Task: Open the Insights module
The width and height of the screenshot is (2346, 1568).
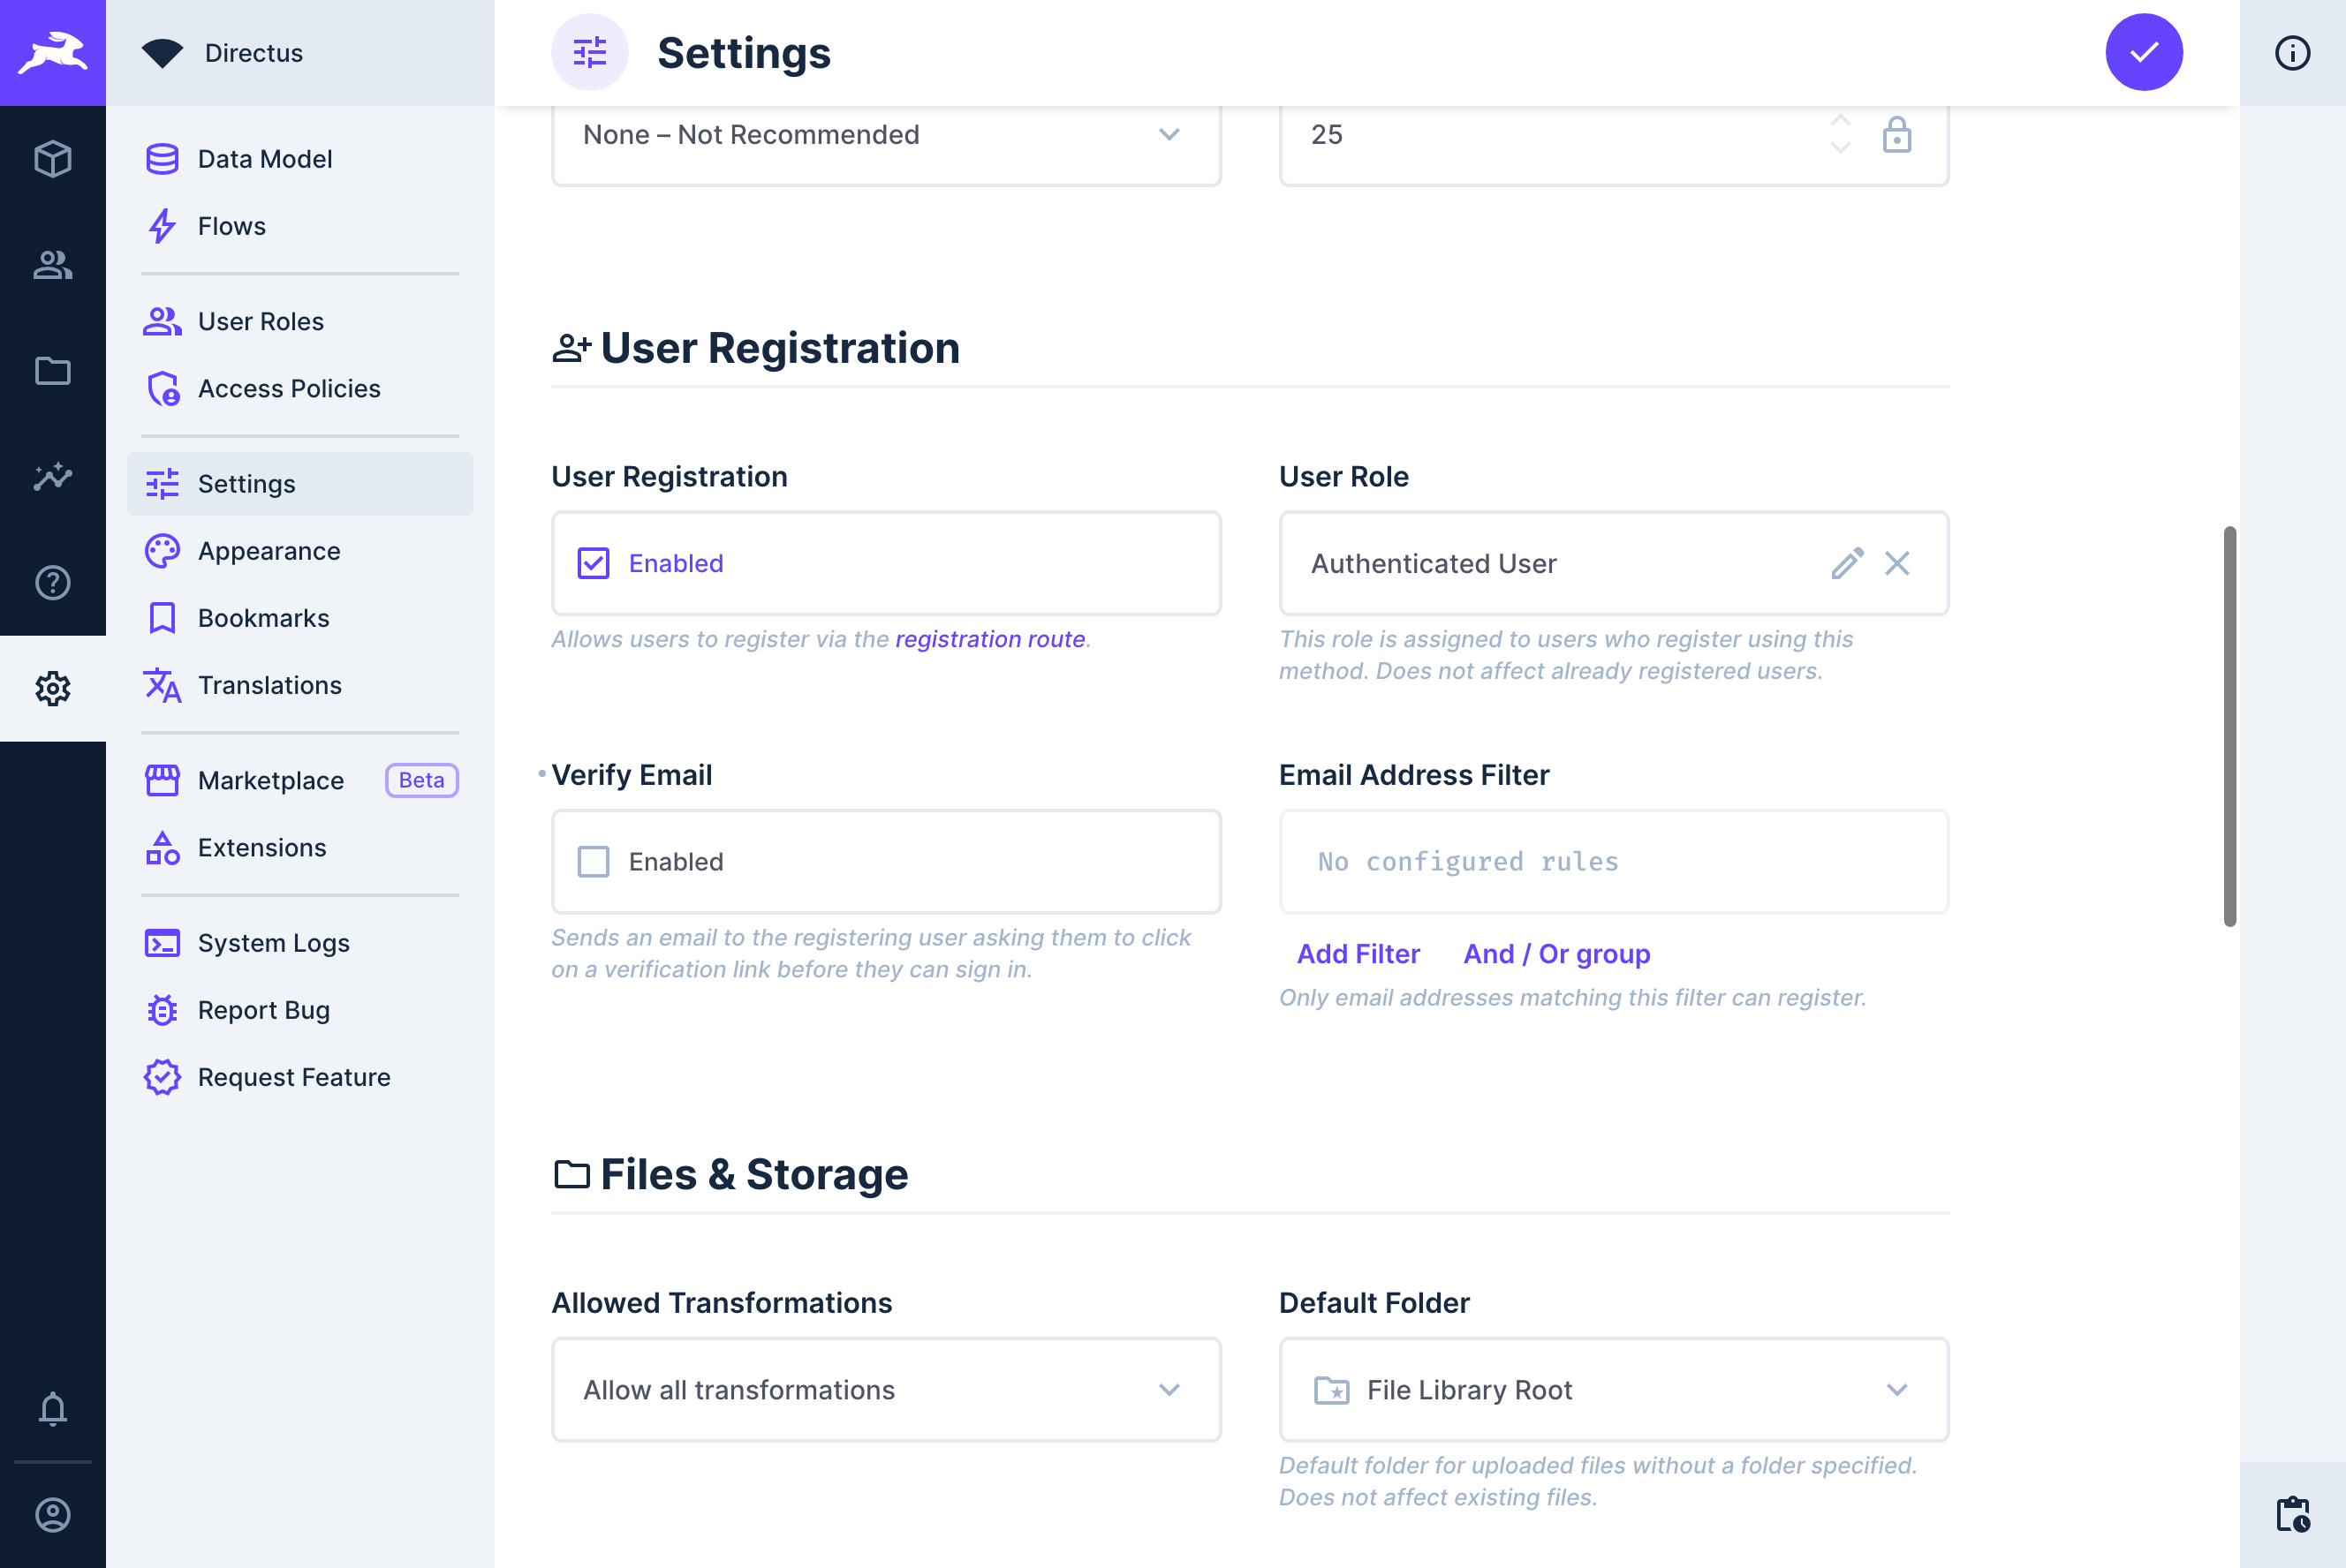Action: (x=53, y=477)
